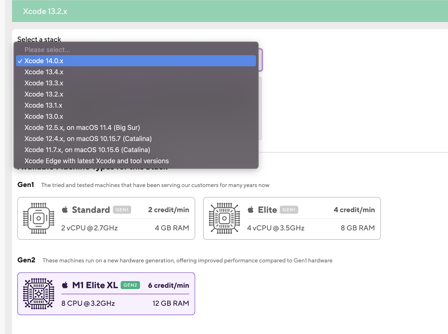The image size is (448, 334).
Task: Click the Apple logo beside Standard
Action: pos(65,210)
